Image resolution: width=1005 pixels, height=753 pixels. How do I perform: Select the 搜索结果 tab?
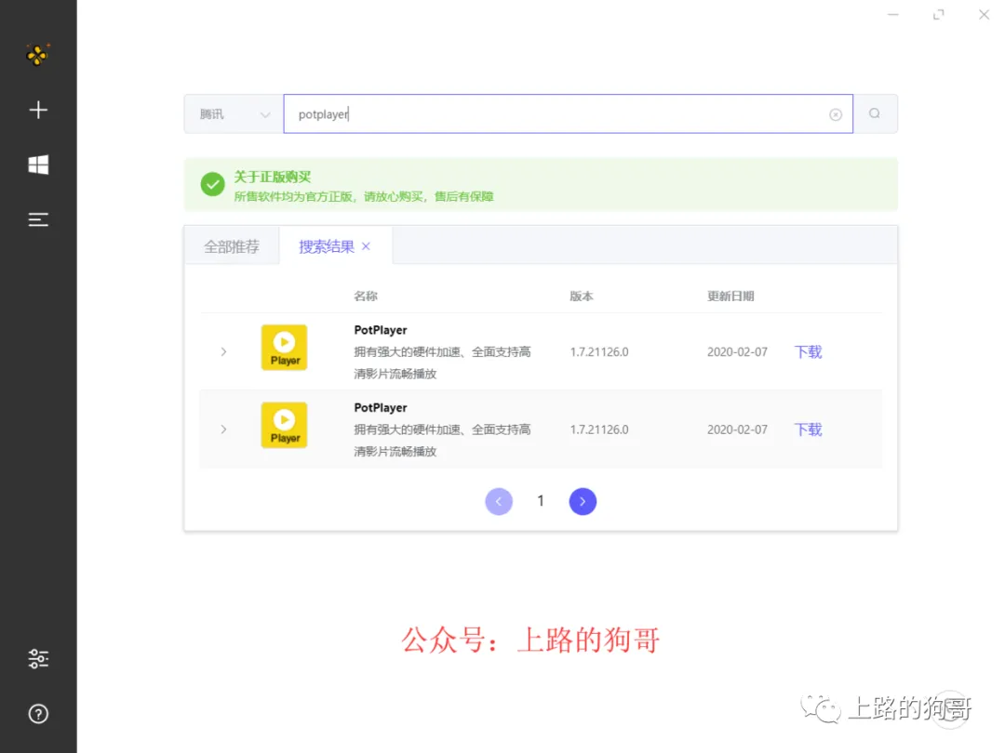(327, 246)
